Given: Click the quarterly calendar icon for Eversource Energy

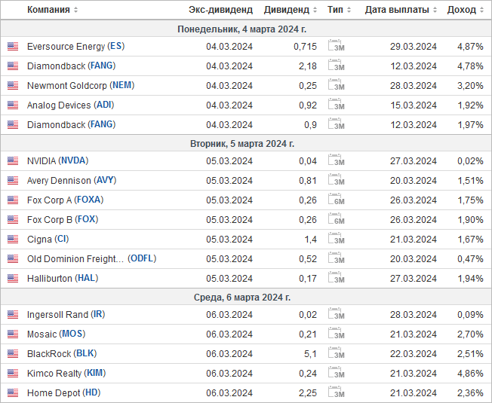Looking at the screenshot, I should click(x=336, y=45).
